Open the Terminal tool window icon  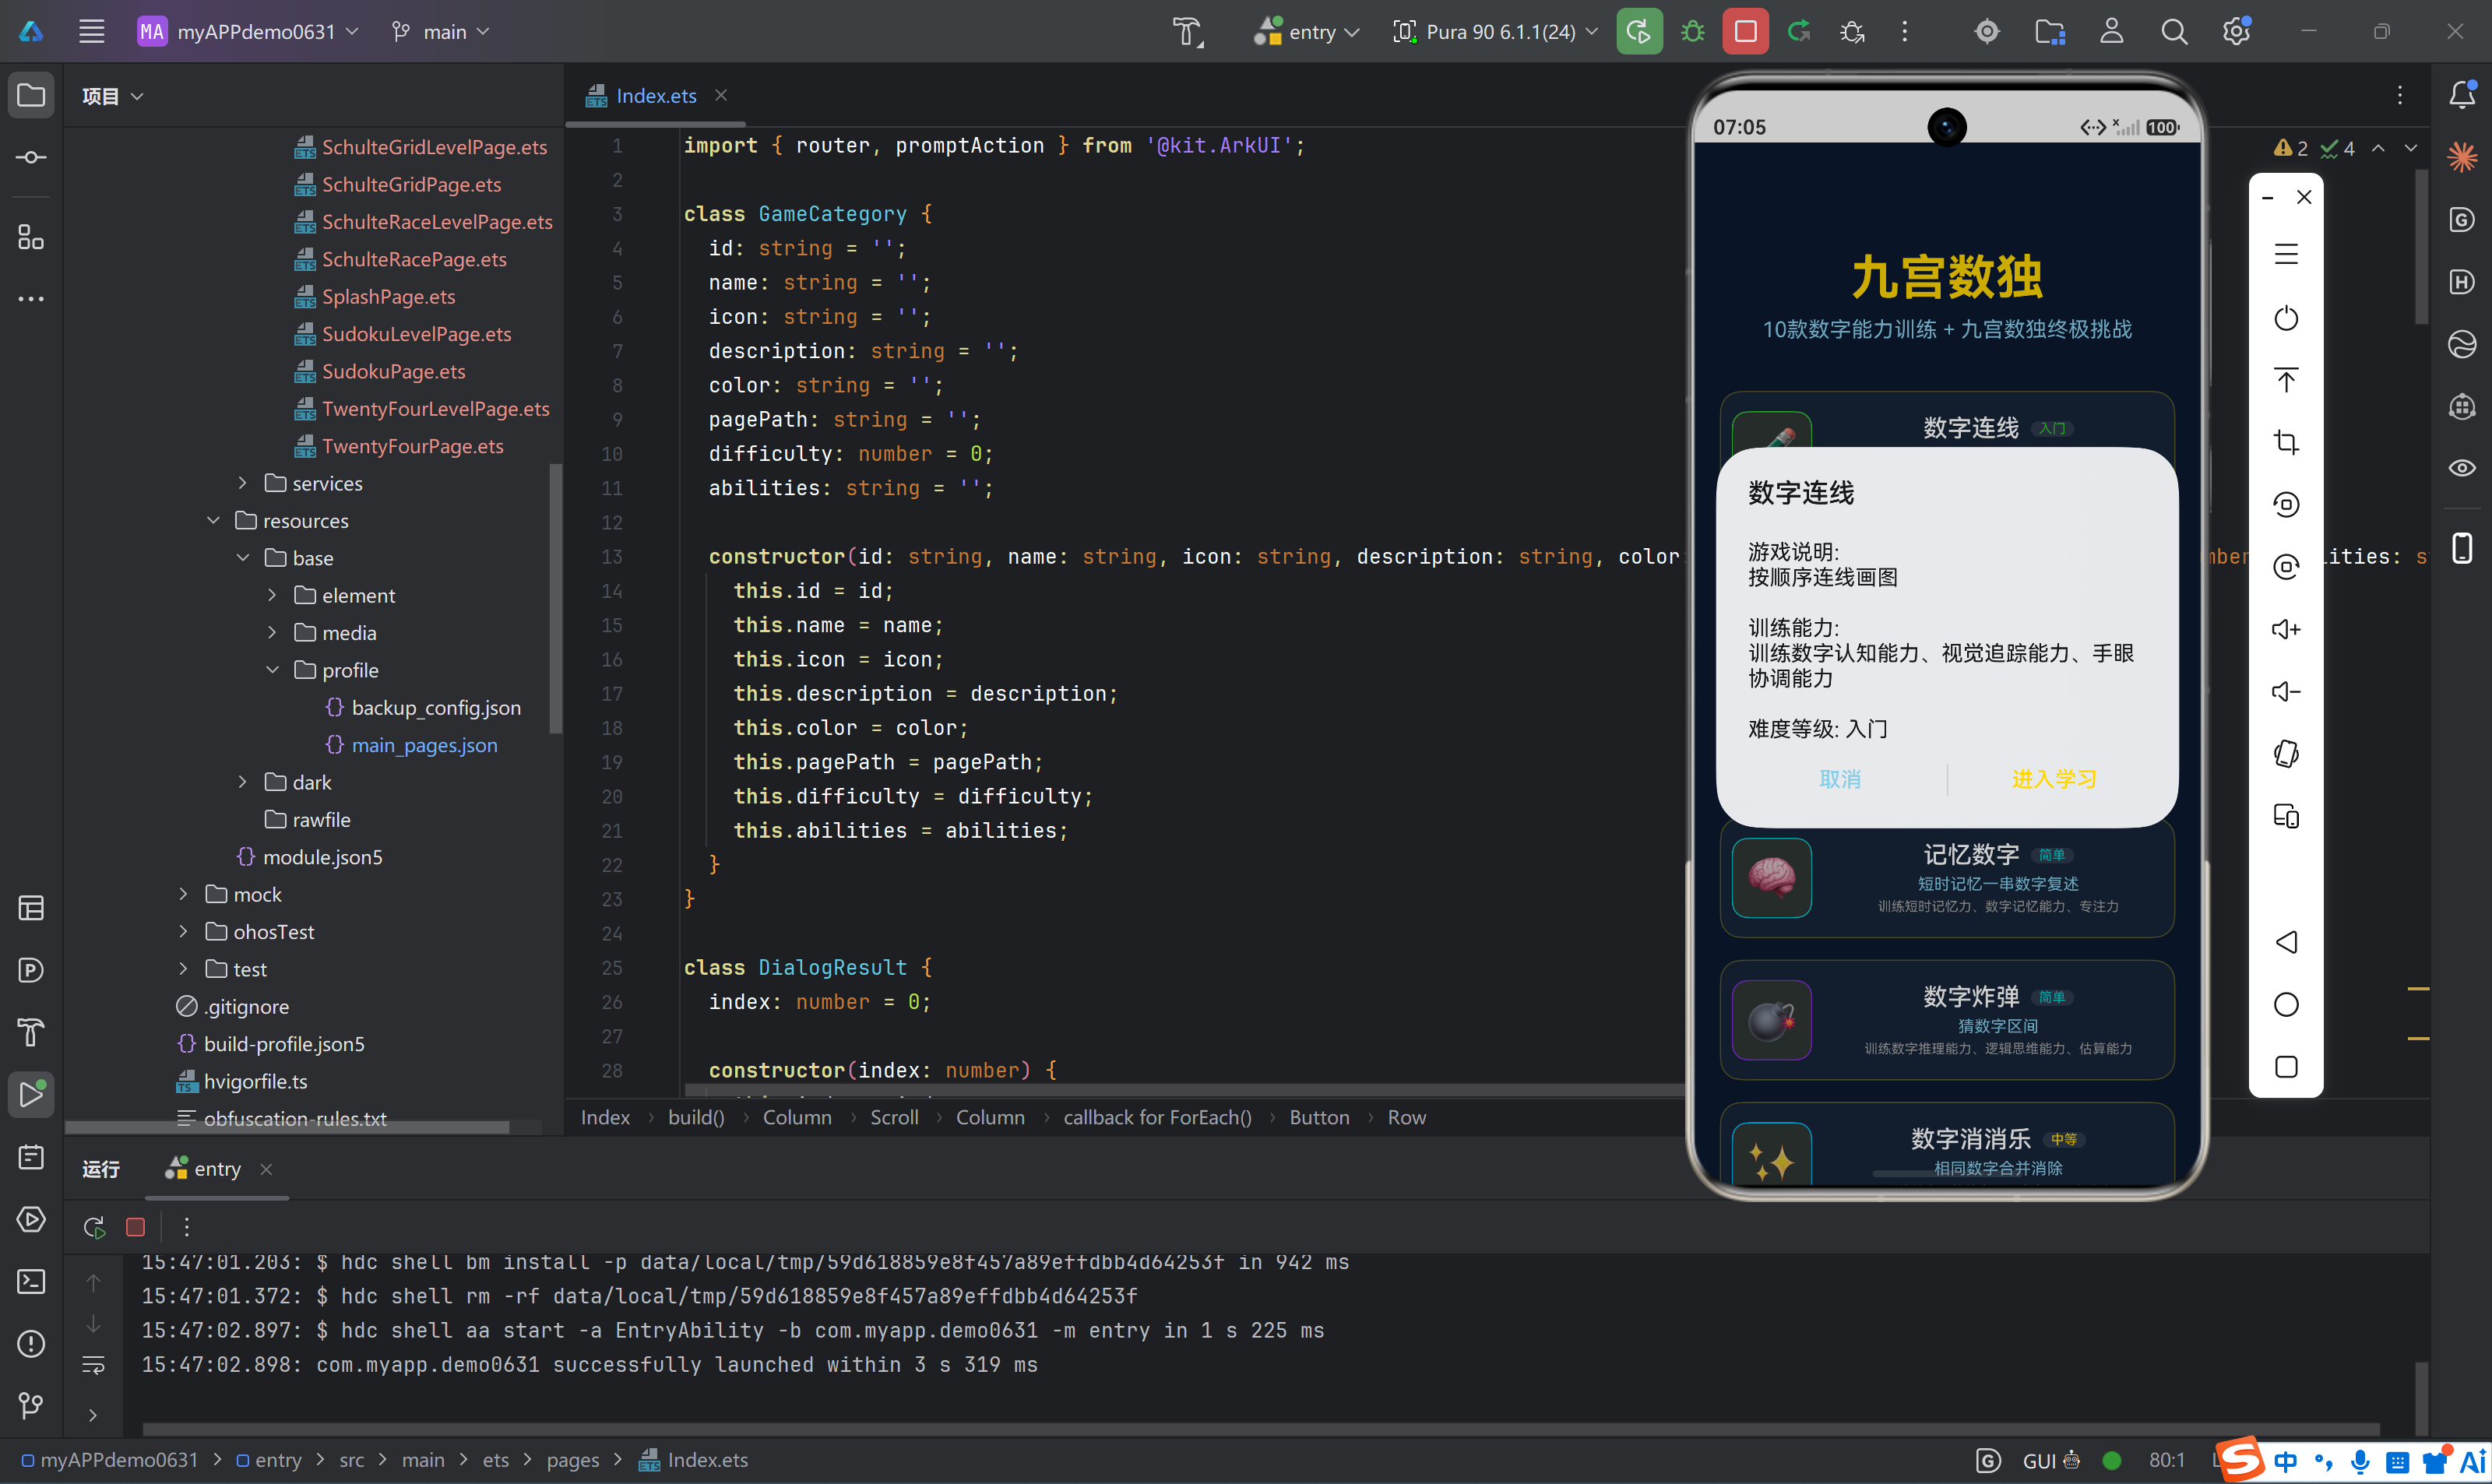(31, 1281)
